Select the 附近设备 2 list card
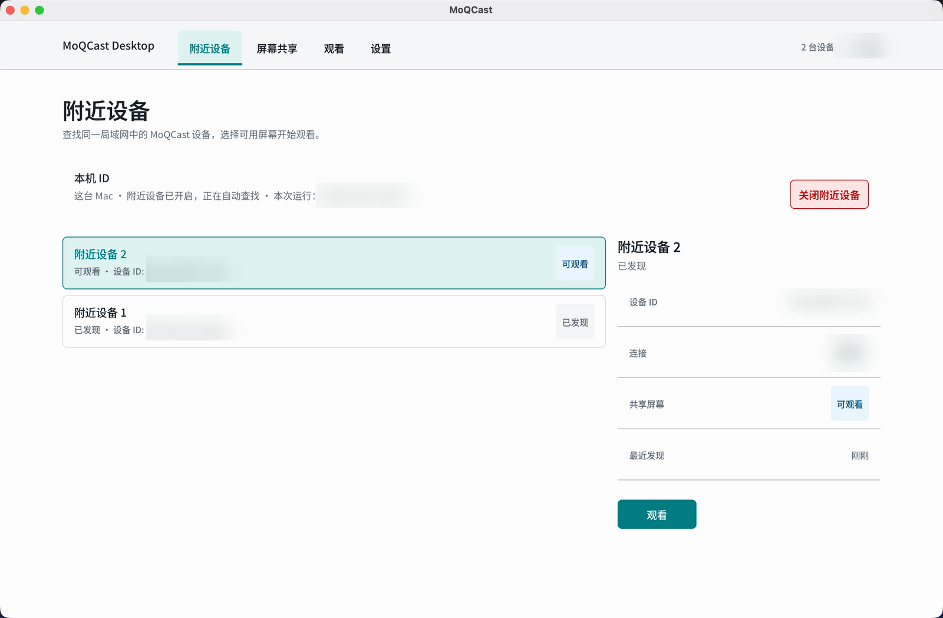The image size is (943, 618). point(334,263)
